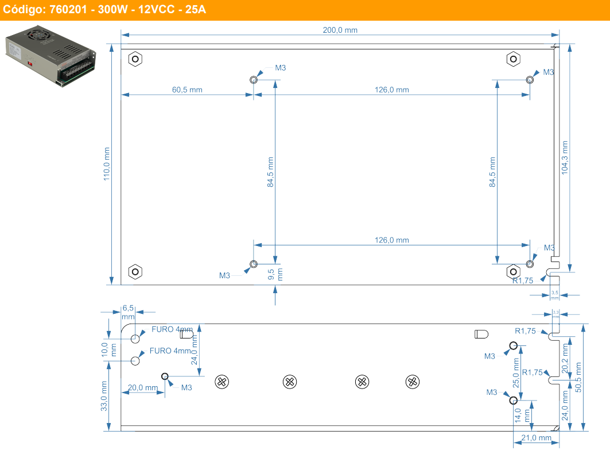Viewport: 610px width, 450px height.
Task: Click the '104,3 mm' dimension label
Action: point(565,157)
